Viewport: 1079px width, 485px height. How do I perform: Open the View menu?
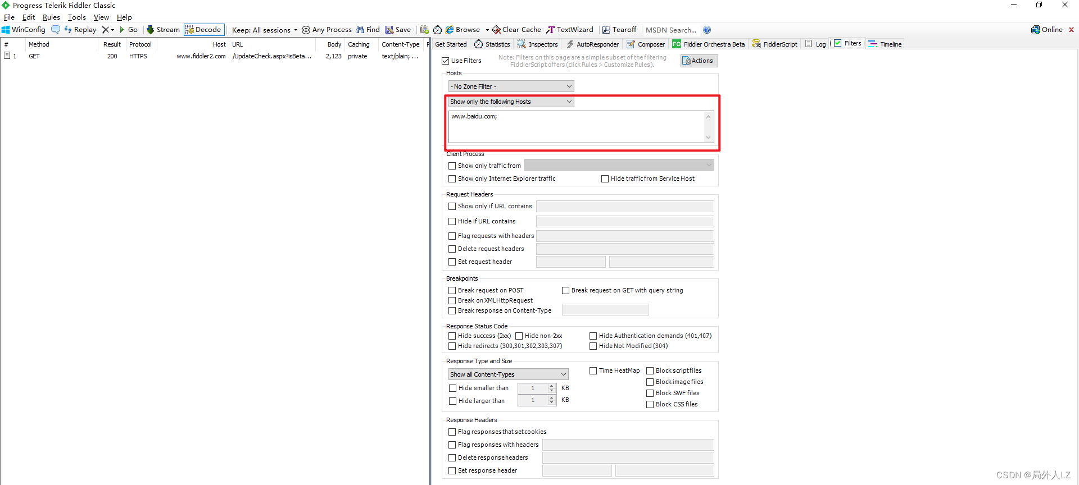101,17
